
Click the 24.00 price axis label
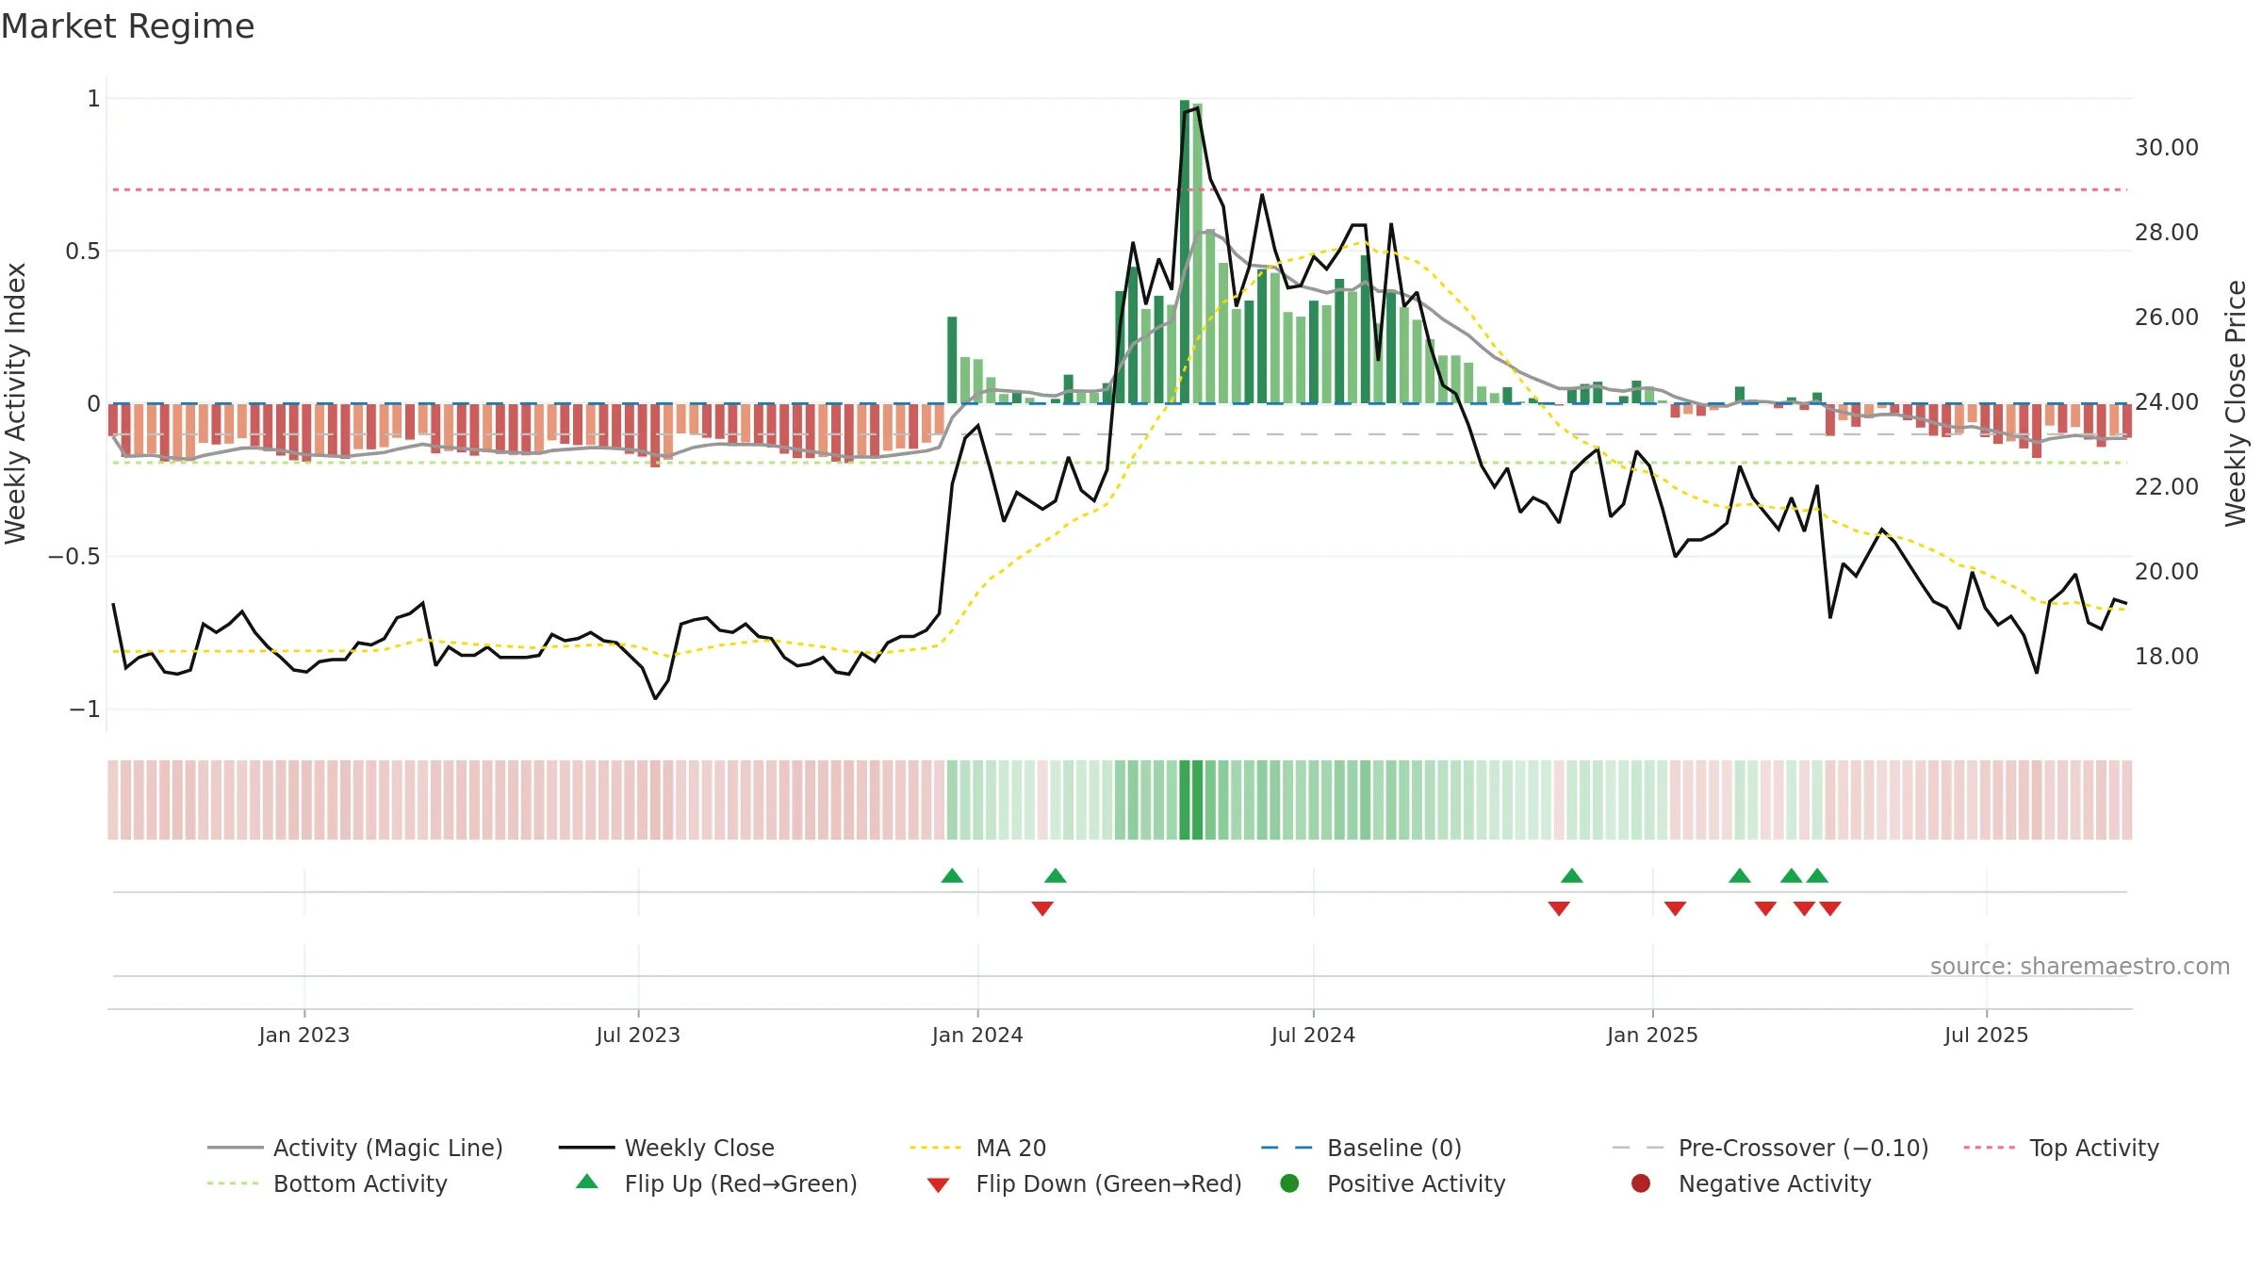pos(2166,402)
